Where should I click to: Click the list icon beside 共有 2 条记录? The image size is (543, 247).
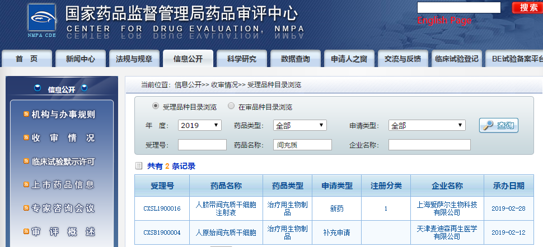139,166
